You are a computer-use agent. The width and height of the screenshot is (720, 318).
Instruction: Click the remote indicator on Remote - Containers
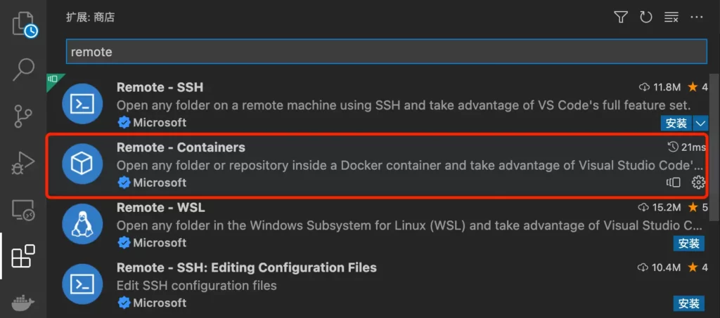tap(674, 183)
